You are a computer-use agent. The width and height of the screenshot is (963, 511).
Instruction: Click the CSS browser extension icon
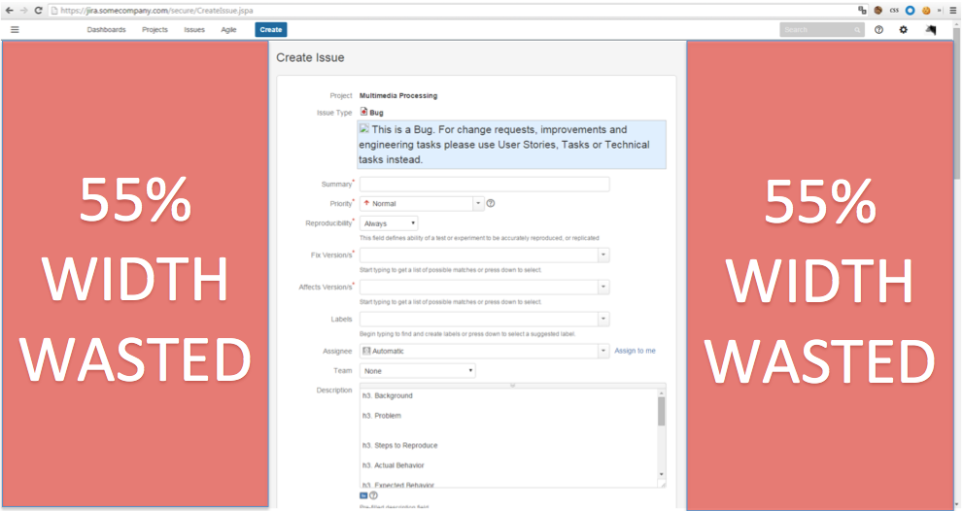point(894,11)
